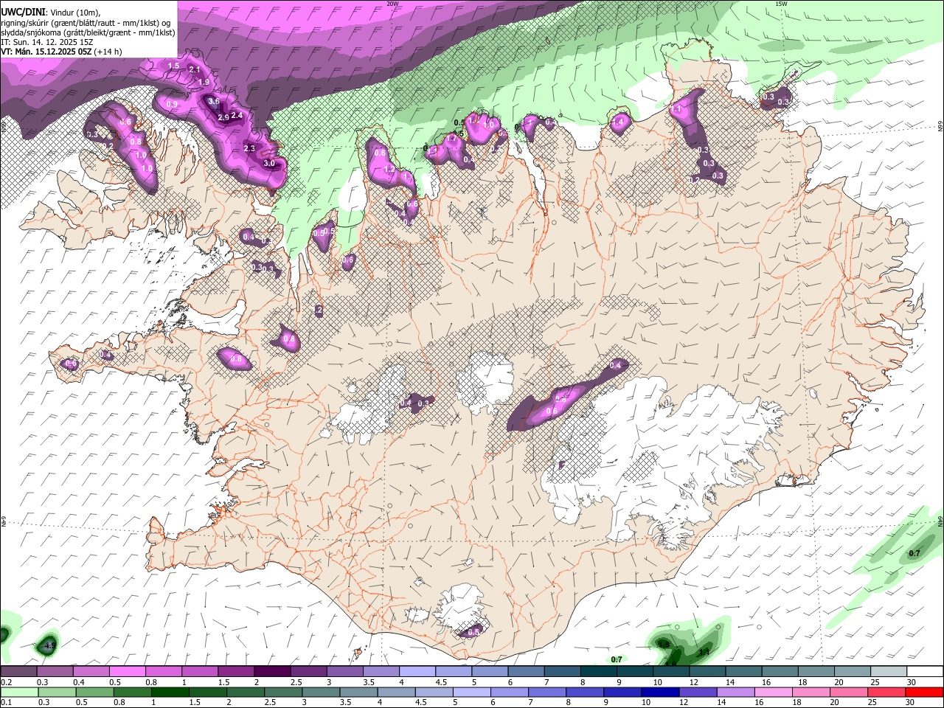
Task: Click the UWC/DINI title text
Action: tap(22, 12)
